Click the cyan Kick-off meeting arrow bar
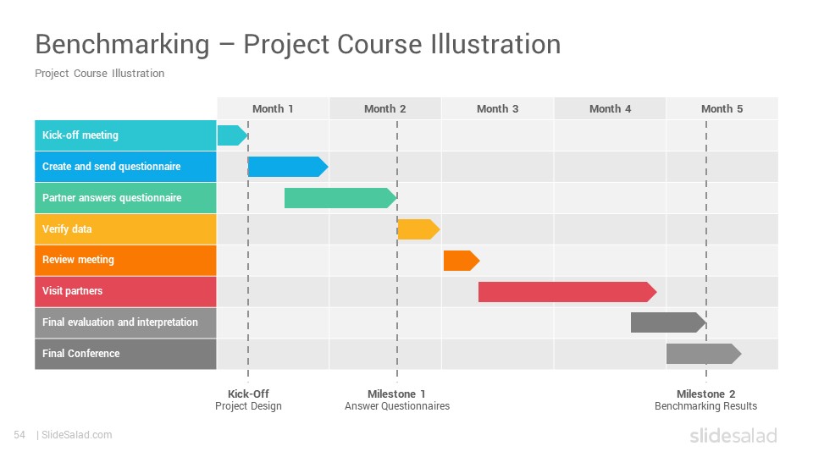The height and width of the screenshot is (457, 813). point(232,135)
